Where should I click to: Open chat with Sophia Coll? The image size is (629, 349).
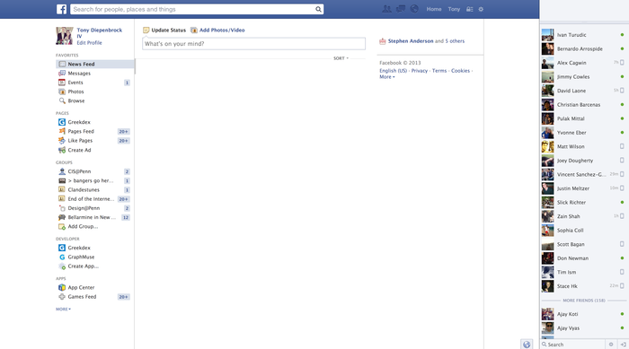click(x=584, y=231)
